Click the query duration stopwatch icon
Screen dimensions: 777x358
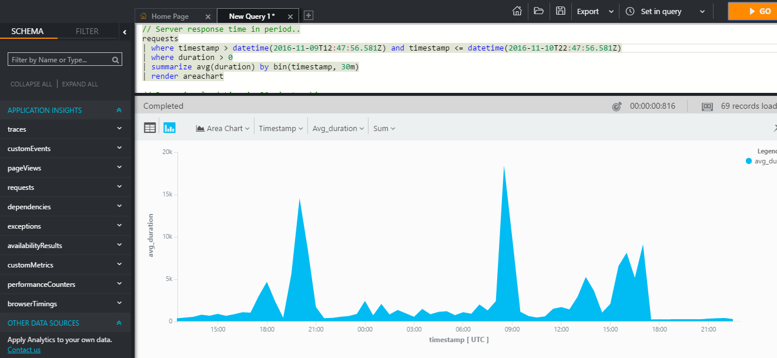coord(617,105)
